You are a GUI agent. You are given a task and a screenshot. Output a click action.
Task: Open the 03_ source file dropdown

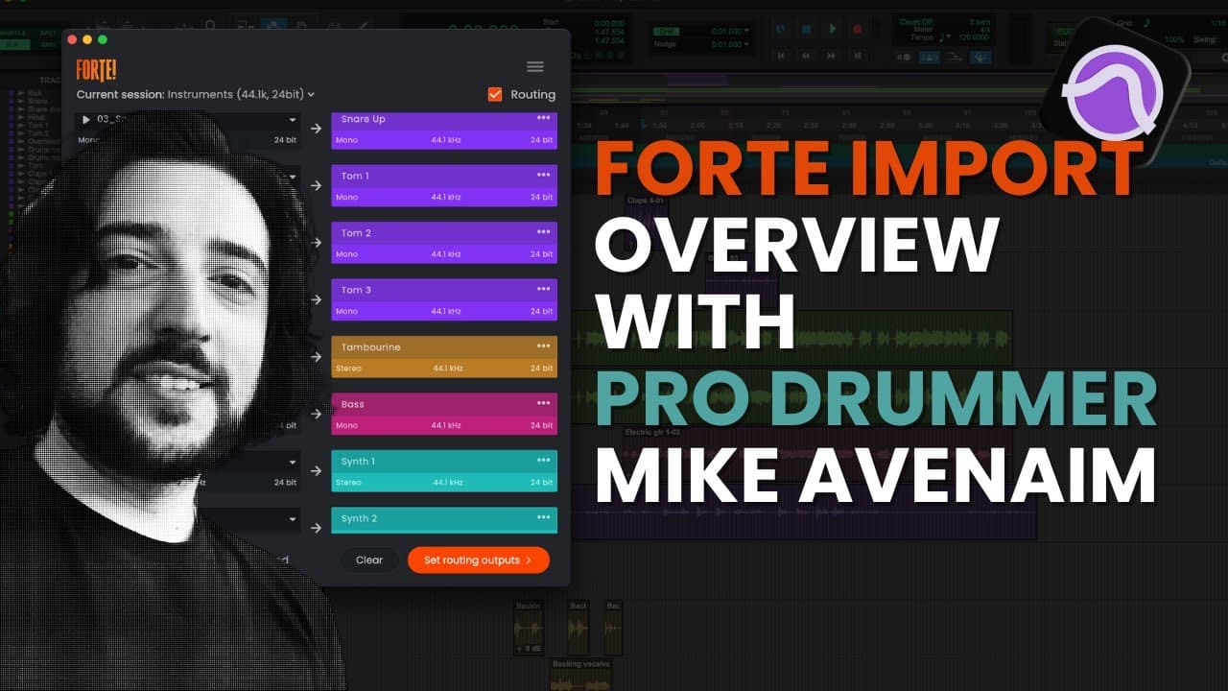coord(293,120)
